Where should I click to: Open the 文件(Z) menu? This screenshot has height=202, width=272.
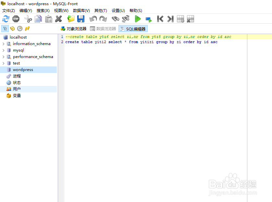8,11
